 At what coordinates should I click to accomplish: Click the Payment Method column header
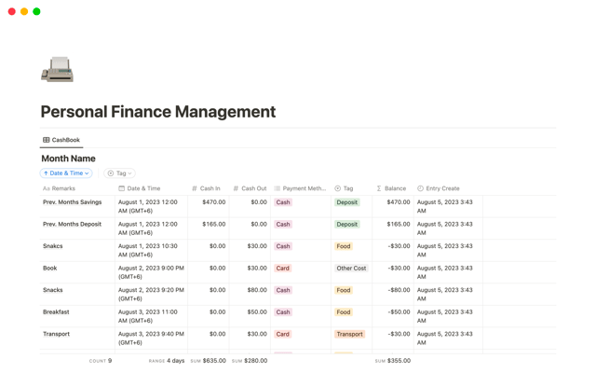304,188
